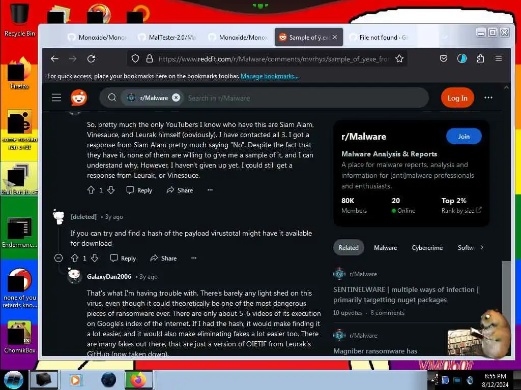Open the Recycle Bin desktop icon
This screenshot has height=390, width=521.
(x=19, y=19)
